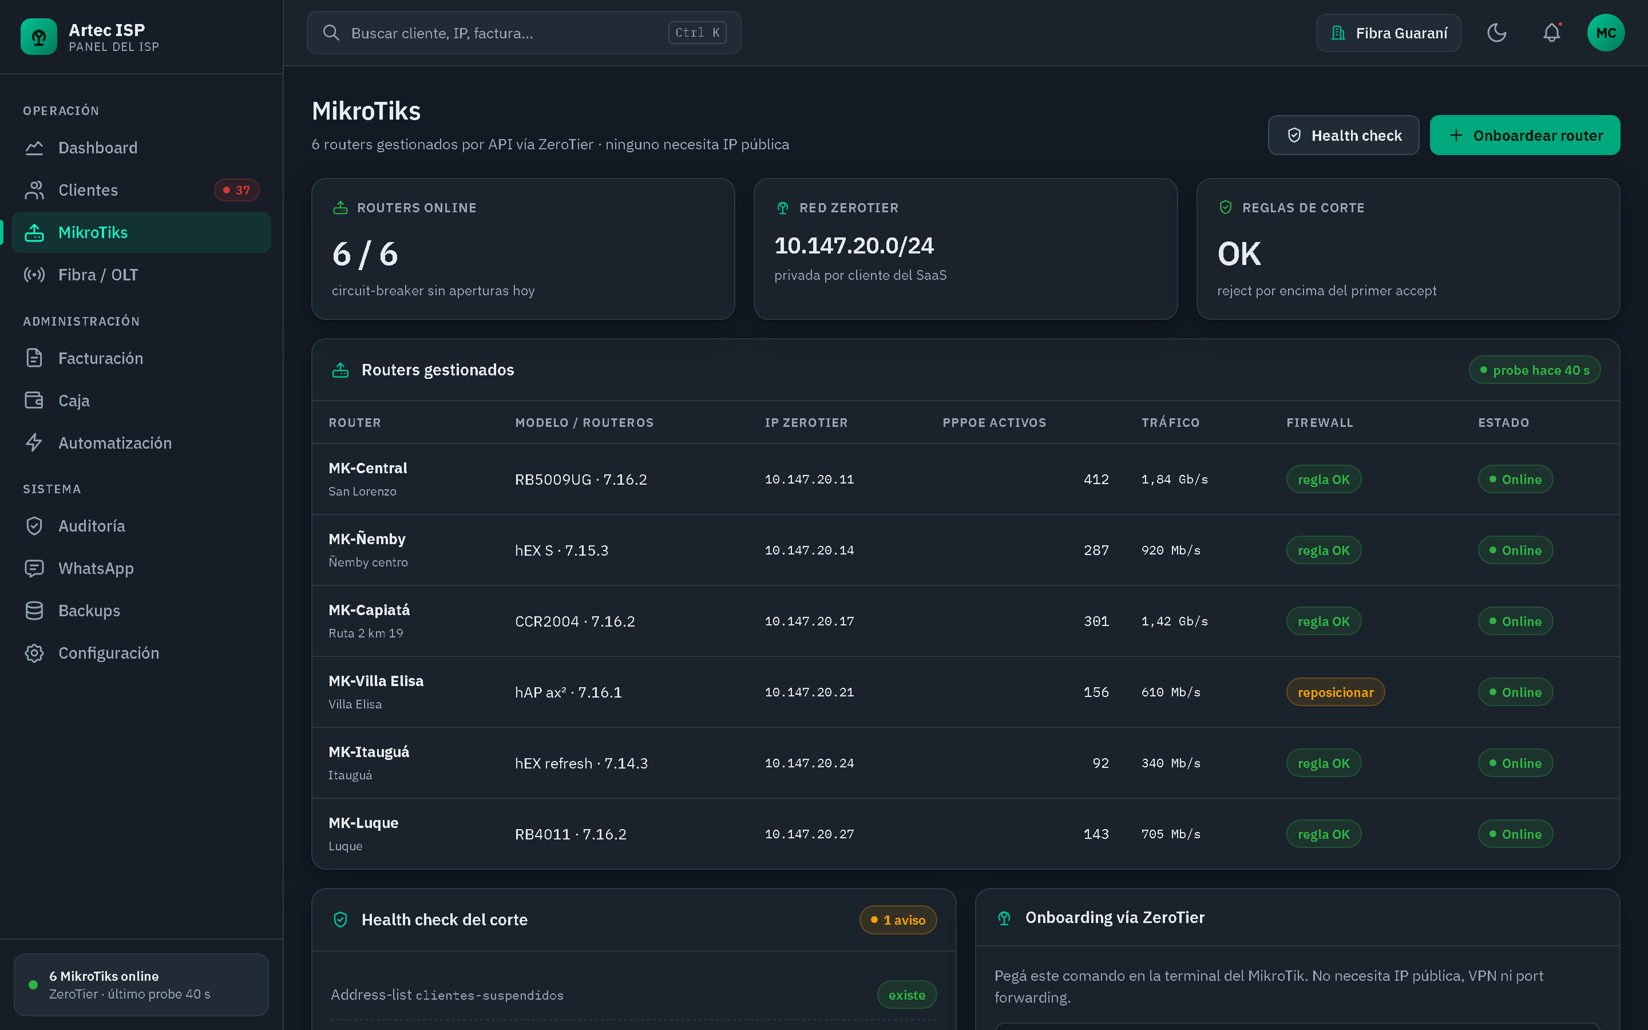
Task: Run the Health check button
Action: click(1343, 135)
